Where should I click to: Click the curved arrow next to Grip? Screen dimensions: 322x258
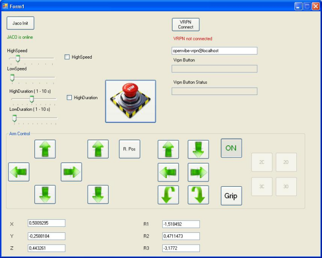[x=198, y=195]
